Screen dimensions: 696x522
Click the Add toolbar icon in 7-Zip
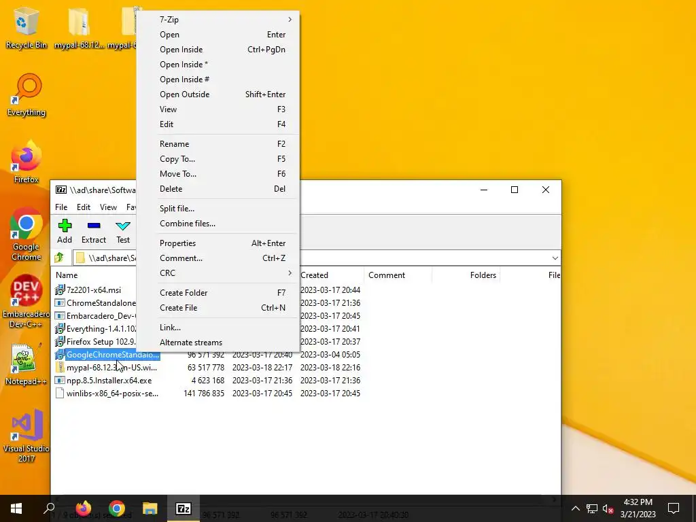point(65,231)
